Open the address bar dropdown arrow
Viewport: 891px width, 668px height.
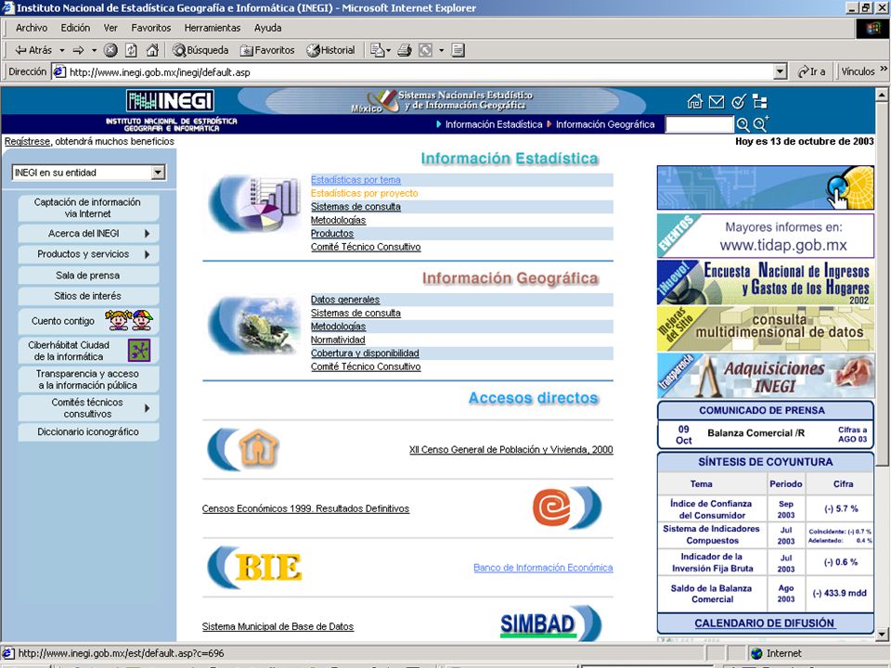pos(781,71)
